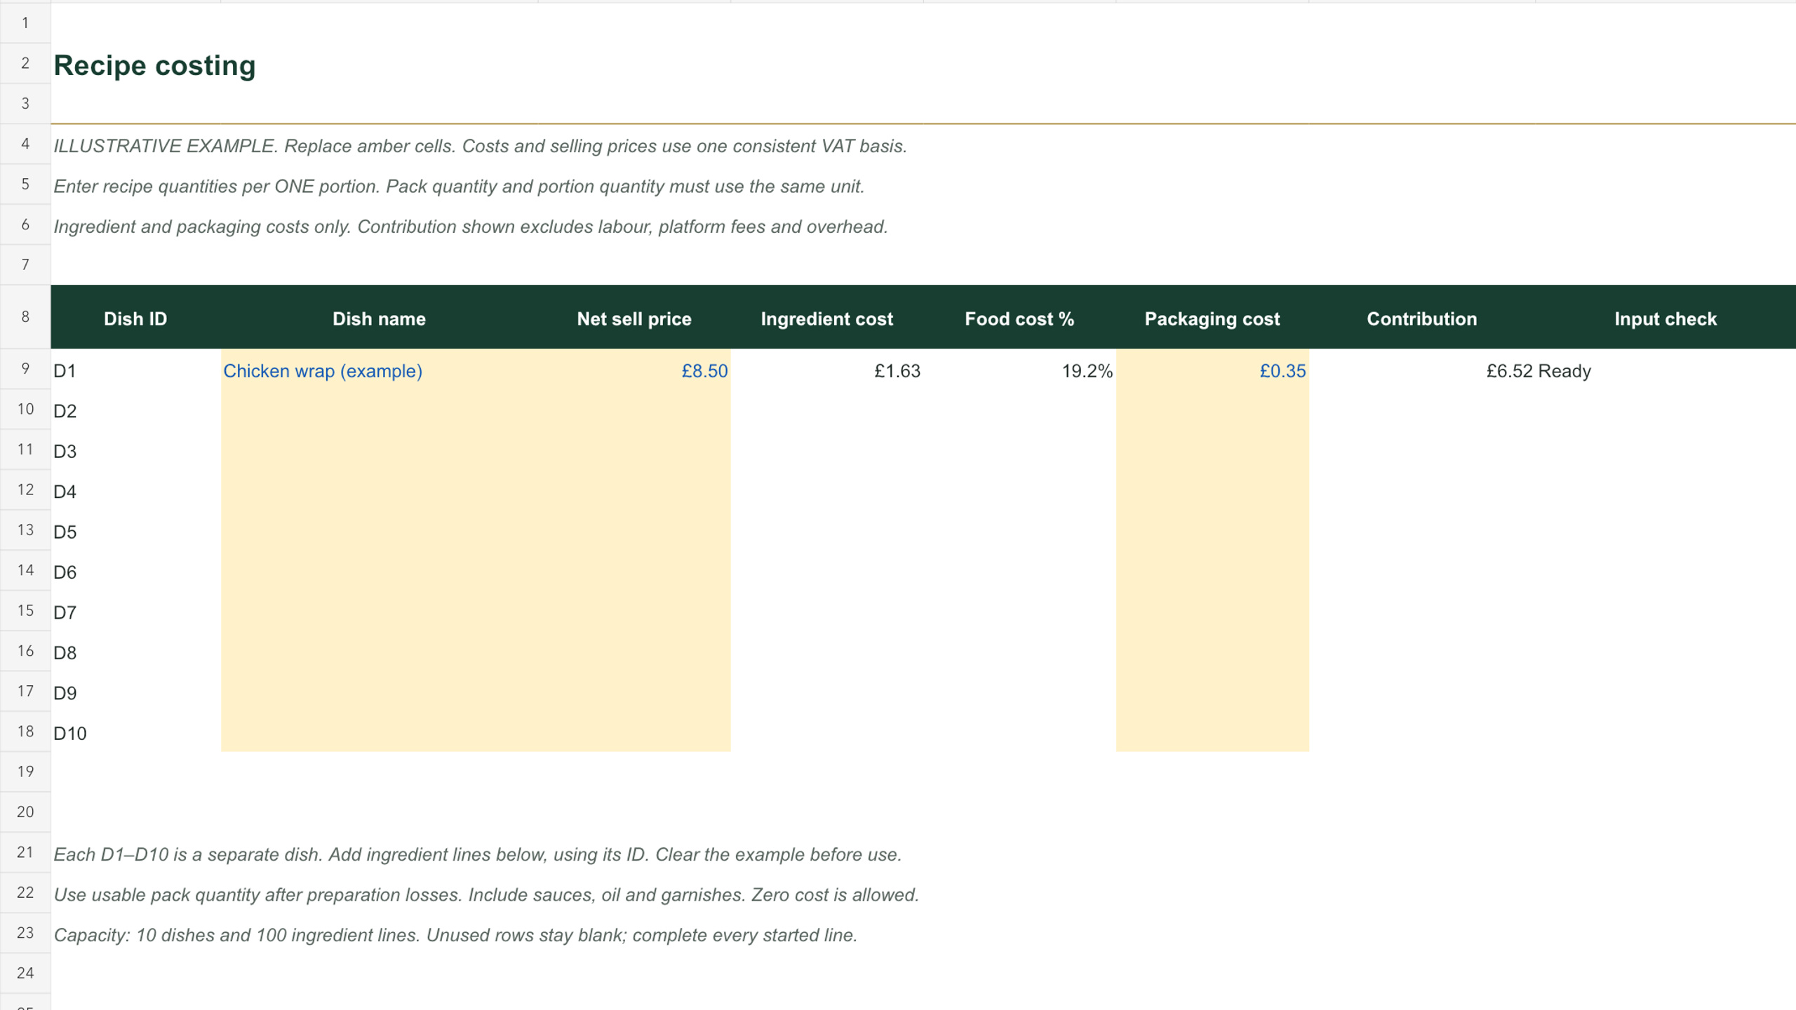Viewport: 1796px width, 1010px height.
Task: Select the 'Chicken wrap (example)' cell
Action: coord(380,370)
